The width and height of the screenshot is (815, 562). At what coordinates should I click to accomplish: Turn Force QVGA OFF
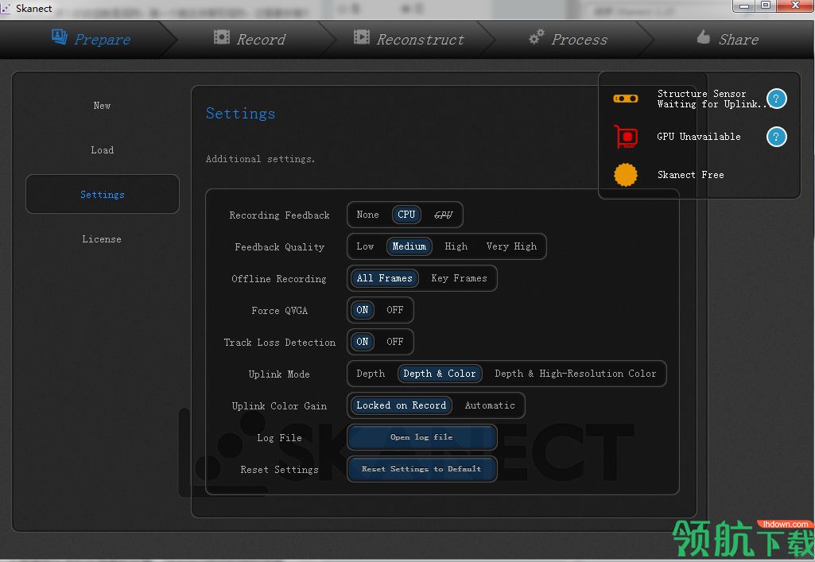tap(395, 310)
